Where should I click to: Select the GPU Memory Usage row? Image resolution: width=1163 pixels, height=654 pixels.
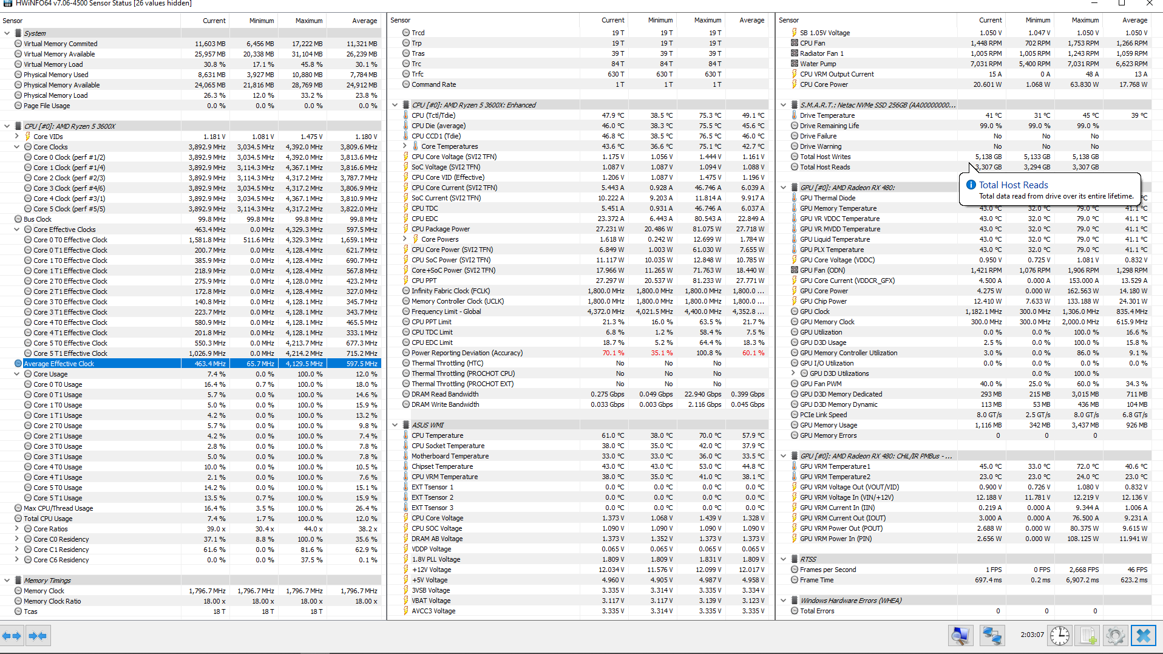pos(965,425)
